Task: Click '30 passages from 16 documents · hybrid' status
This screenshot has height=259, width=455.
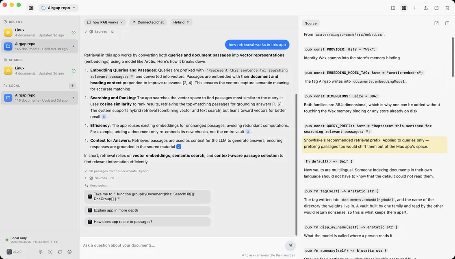Action: (x=119, y=171)
